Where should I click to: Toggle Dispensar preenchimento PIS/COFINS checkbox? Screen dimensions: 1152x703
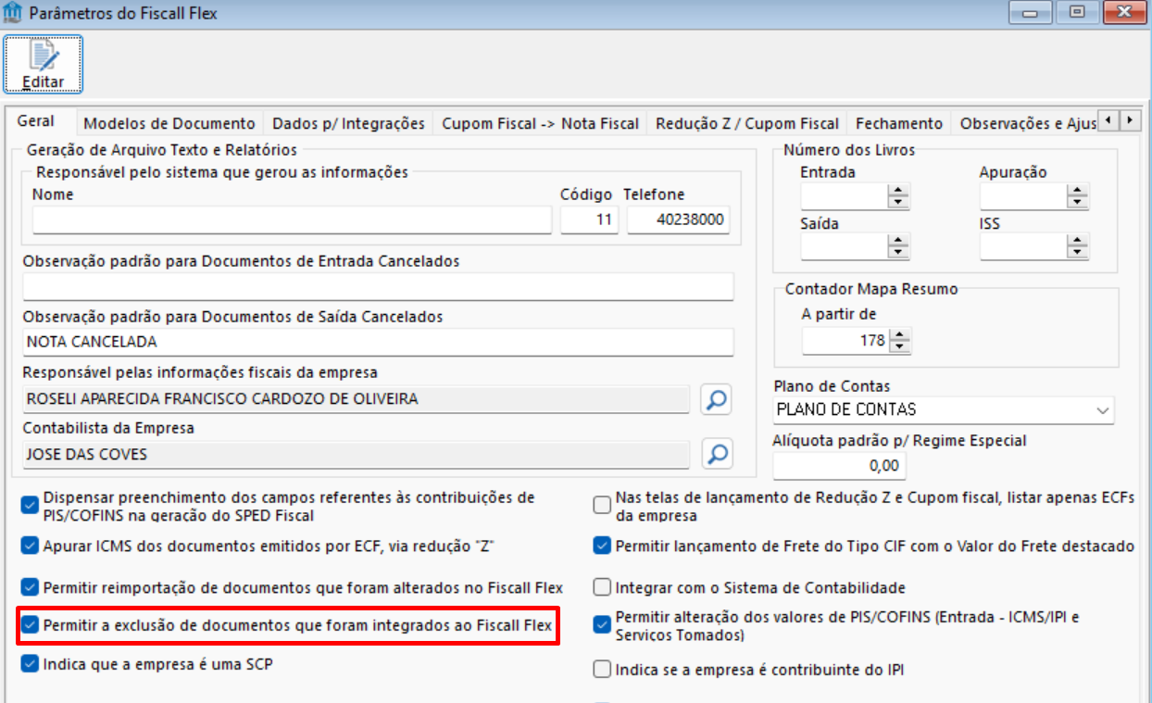coord(30,506)
